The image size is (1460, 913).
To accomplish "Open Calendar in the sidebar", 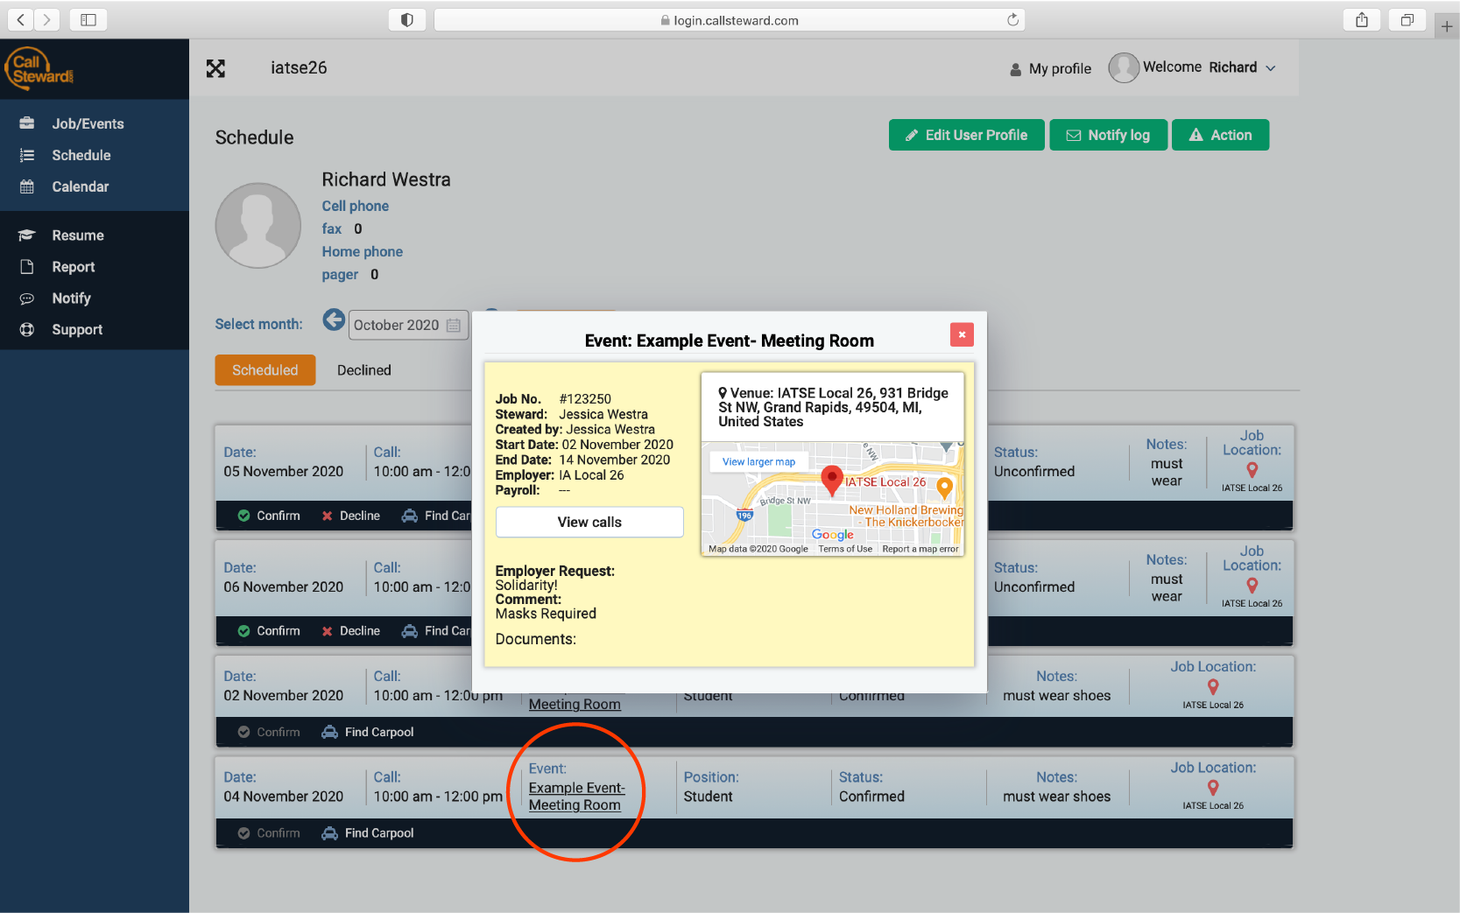I will 80,186.
